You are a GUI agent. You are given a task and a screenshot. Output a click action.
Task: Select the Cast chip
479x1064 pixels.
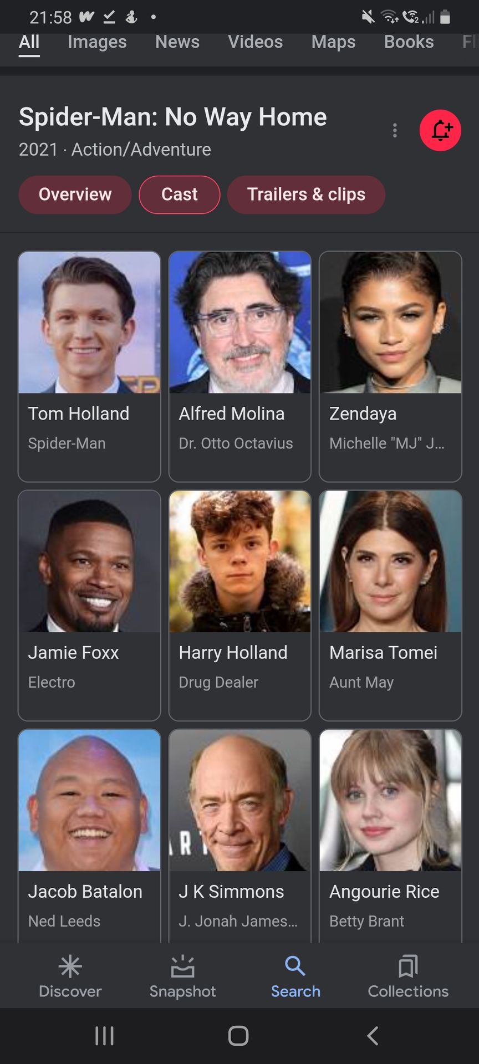[x=180, y=195]
